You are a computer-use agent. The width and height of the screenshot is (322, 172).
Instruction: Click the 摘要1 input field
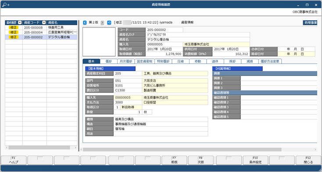(x=279, y=78)
